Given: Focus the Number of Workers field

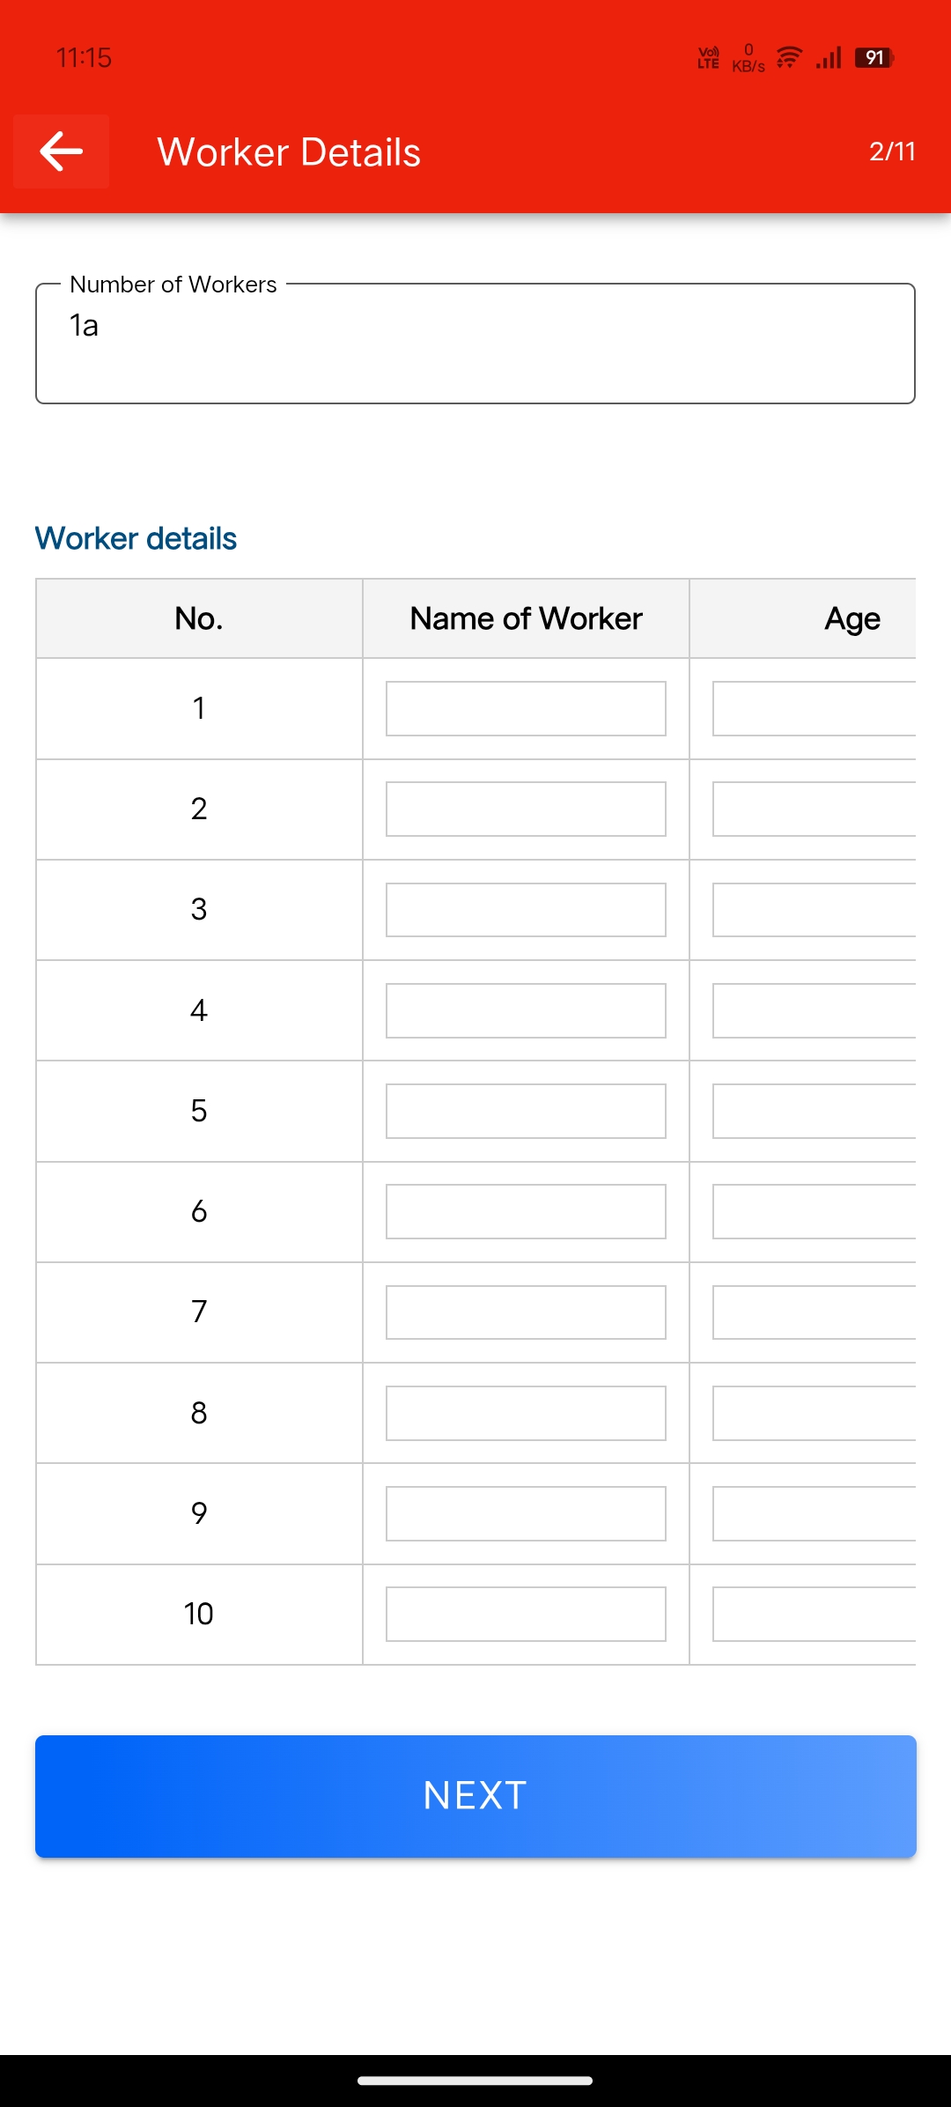Looking at the screenshot, I should [x=475, y=344].
